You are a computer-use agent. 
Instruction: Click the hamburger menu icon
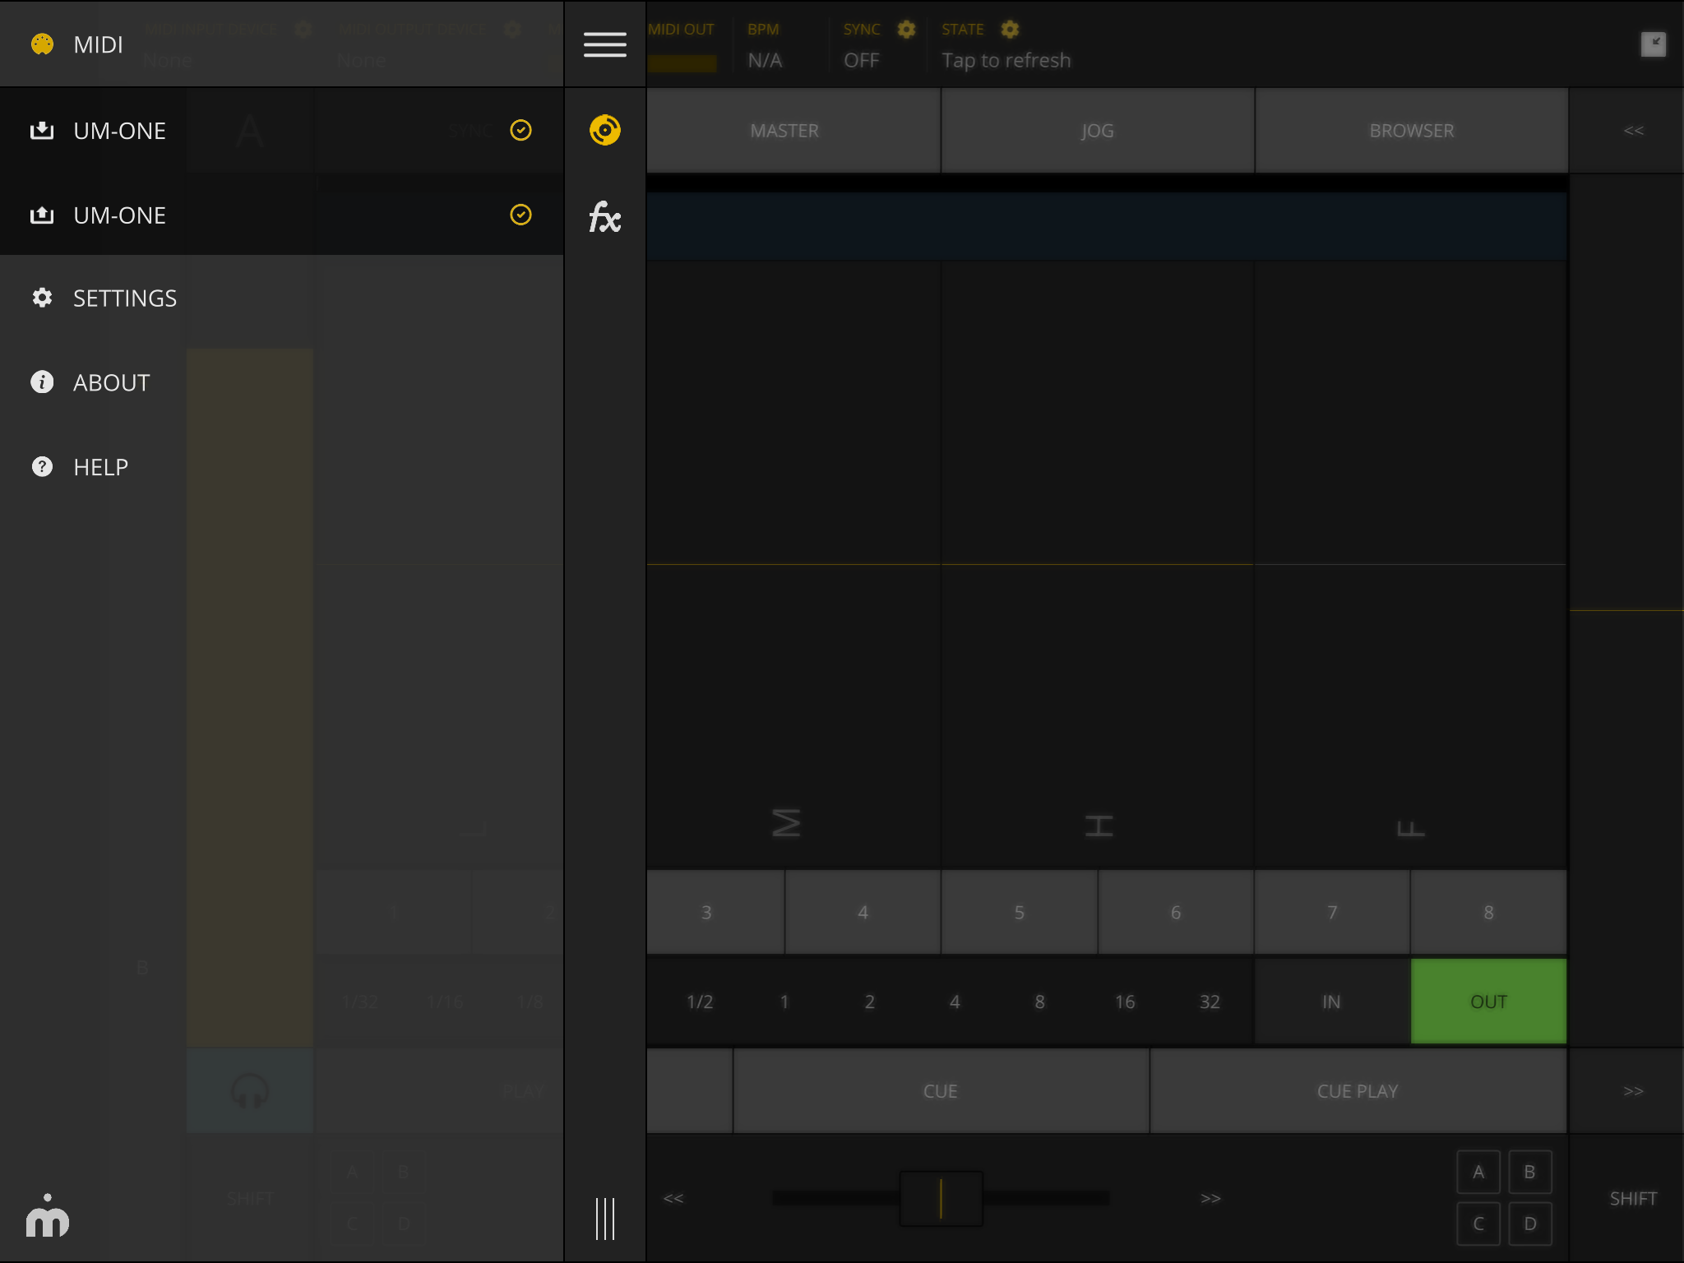coord(604,44)
